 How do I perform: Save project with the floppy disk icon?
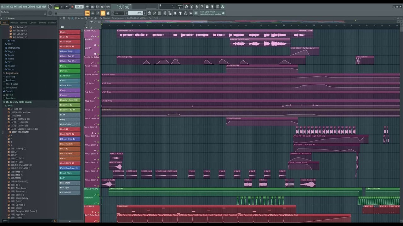207,7
